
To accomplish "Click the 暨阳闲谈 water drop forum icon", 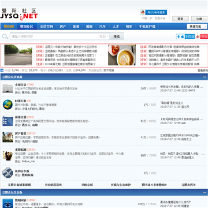I will [x=8, y=203].
